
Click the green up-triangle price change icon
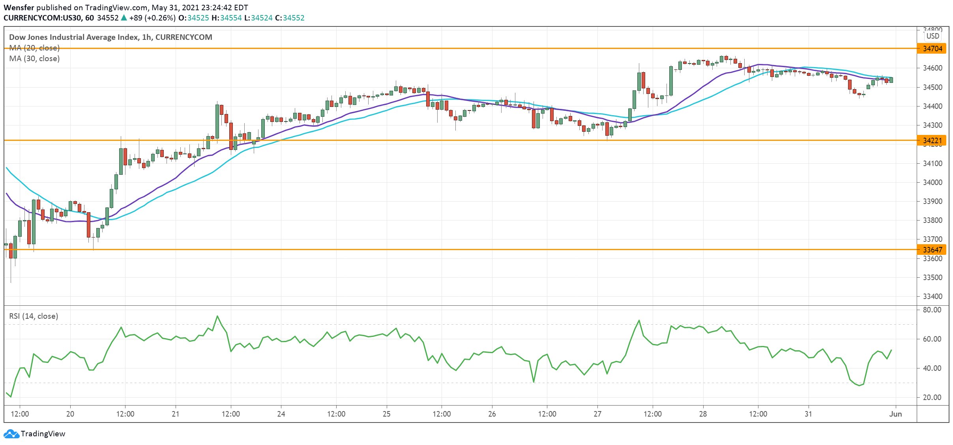pyautogui.click(x=124, y=18)
